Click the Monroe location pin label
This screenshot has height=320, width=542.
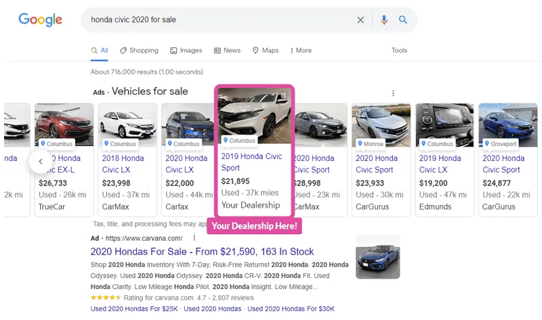371,143
